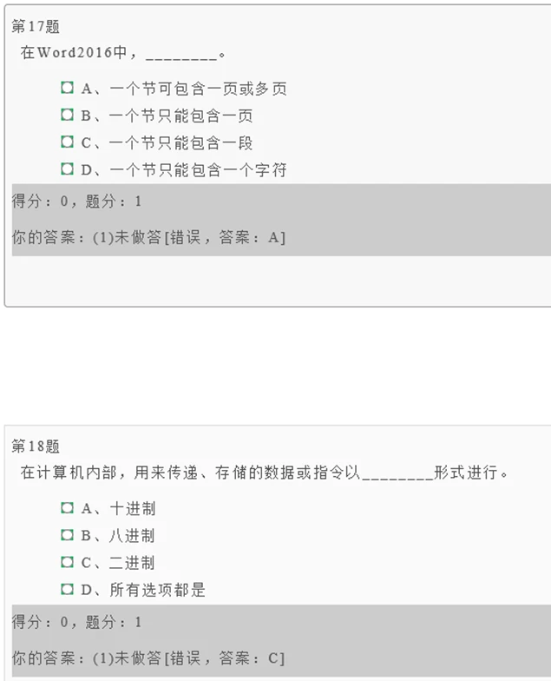Click the "八进制" option label
The height and width of the screenshot is (681, 551).
pyautogui.click(x=133, y=536)
